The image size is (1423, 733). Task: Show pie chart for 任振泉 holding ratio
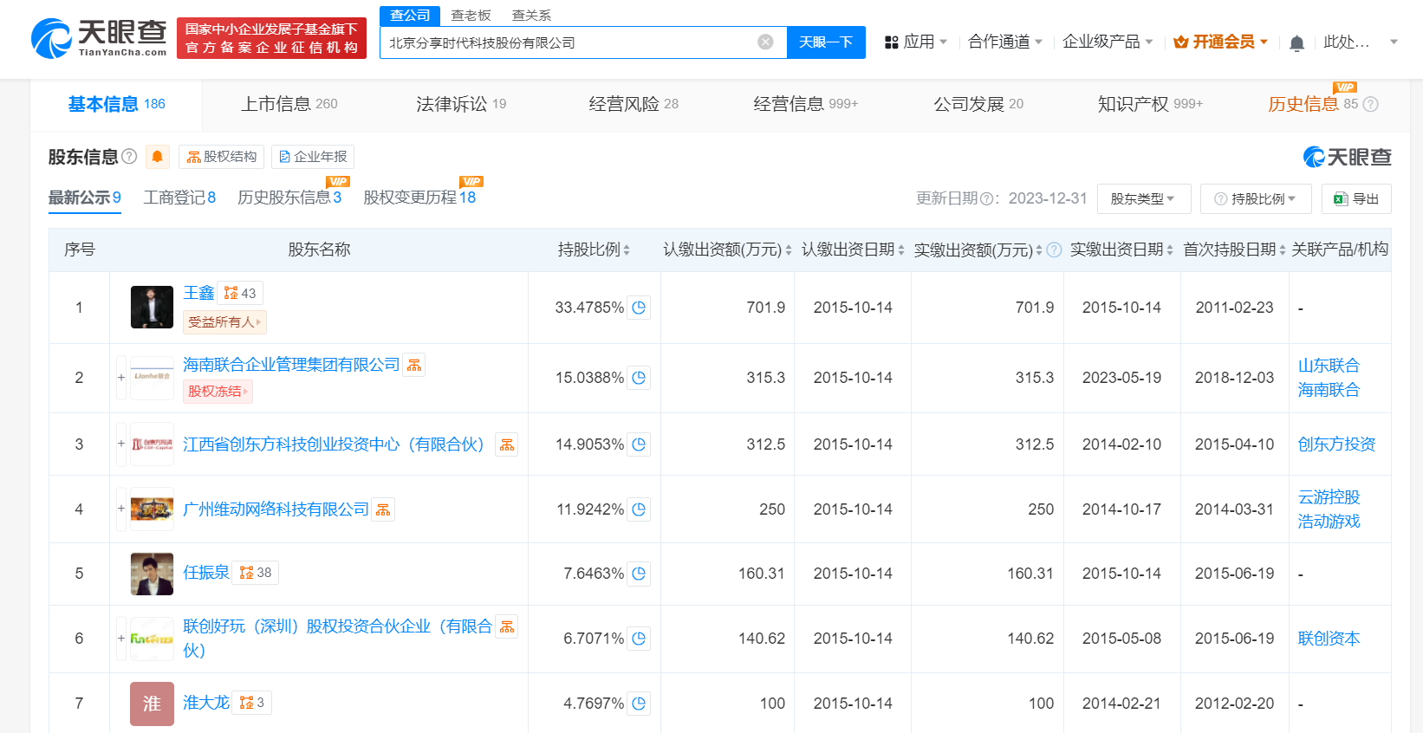tap(639, 574)
